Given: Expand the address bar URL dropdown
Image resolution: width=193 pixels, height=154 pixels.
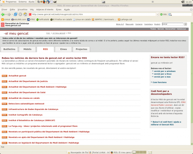Looking at the screenshot, I should (x=157, y=15).
